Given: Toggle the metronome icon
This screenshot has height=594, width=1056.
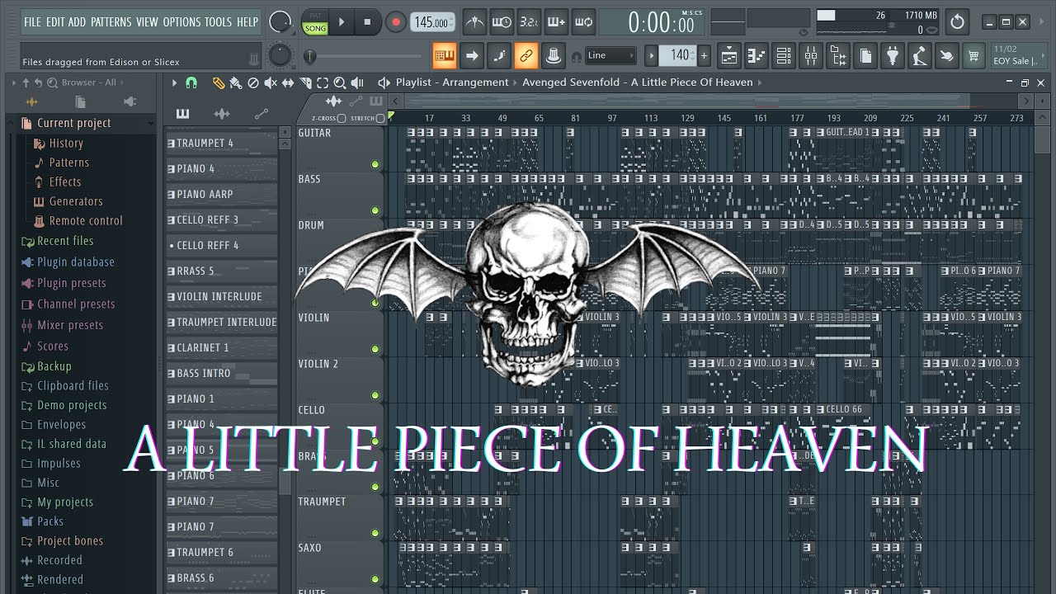Looking at the screenshot, I should [x=474, y=22].
